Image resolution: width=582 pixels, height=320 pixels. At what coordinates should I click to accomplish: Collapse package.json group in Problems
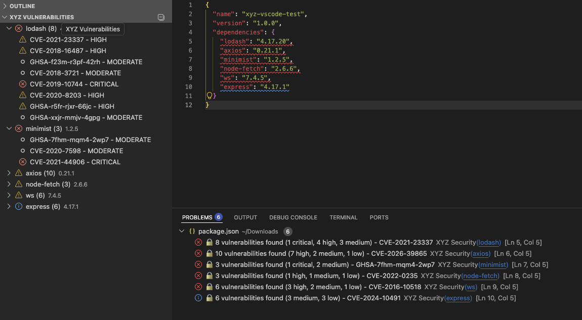(x=182, y=232)
